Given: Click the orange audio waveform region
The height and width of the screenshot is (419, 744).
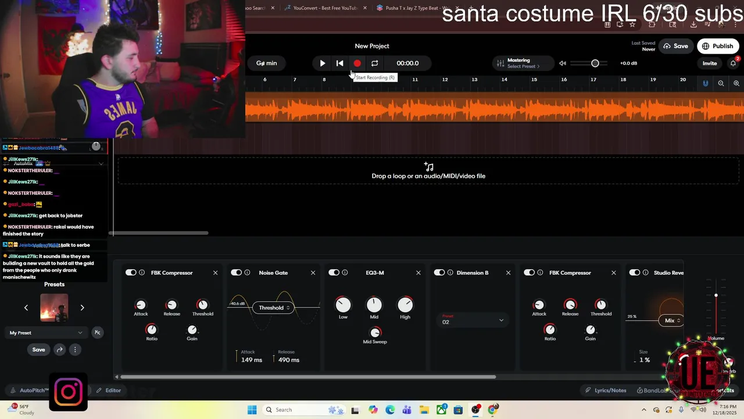Looking at the screenshot, I should click(494, 109).
